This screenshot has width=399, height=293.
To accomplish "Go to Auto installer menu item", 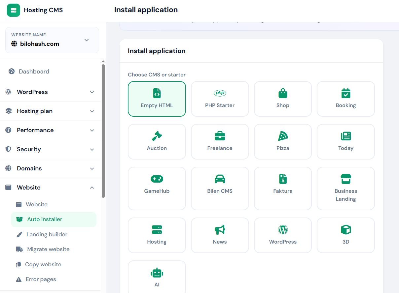I will coord(54,220).
